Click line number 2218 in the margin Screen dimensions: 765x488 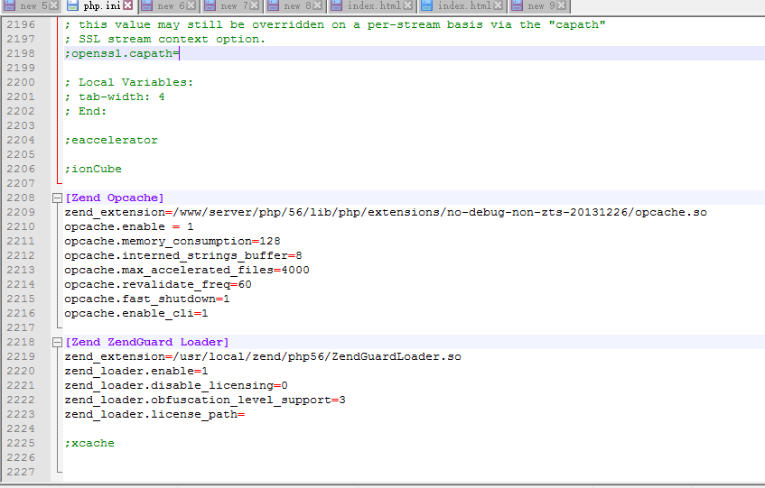(x=21, y=342)
